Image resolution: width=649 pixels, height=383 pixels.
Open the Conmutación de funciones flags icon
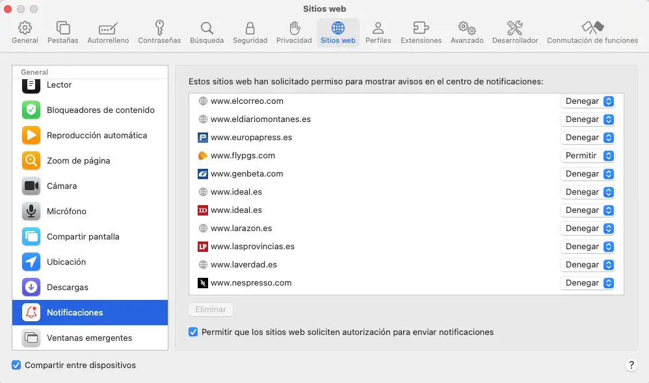(592, 28)
